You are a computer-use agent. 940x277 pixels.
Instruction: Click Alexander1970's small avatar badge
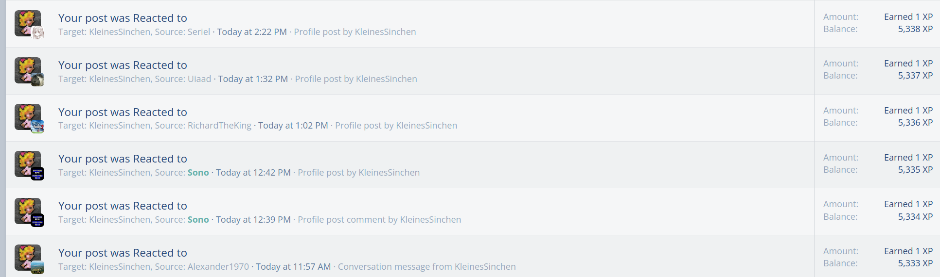pos(38,267)
